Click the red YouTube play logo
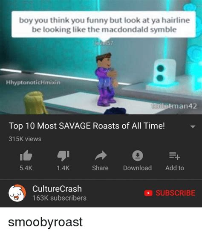Screen dimensions: 202x234 coord(148,193)
